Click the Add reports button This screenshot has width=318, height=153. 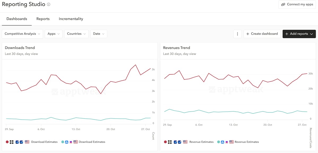tap(299, 34)
